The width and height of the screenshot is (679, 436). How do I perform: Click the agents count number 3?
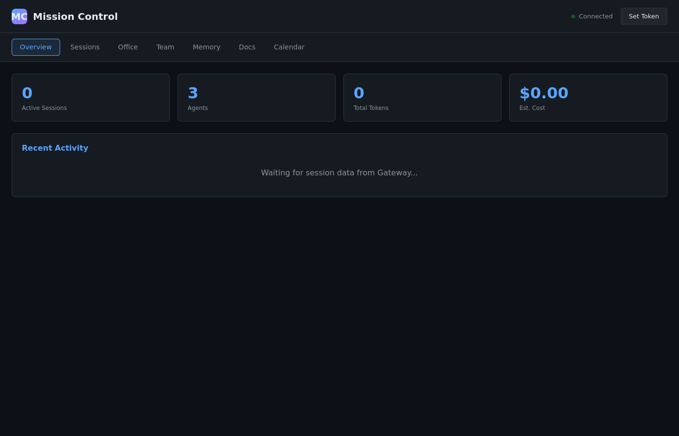pos(193,93)
